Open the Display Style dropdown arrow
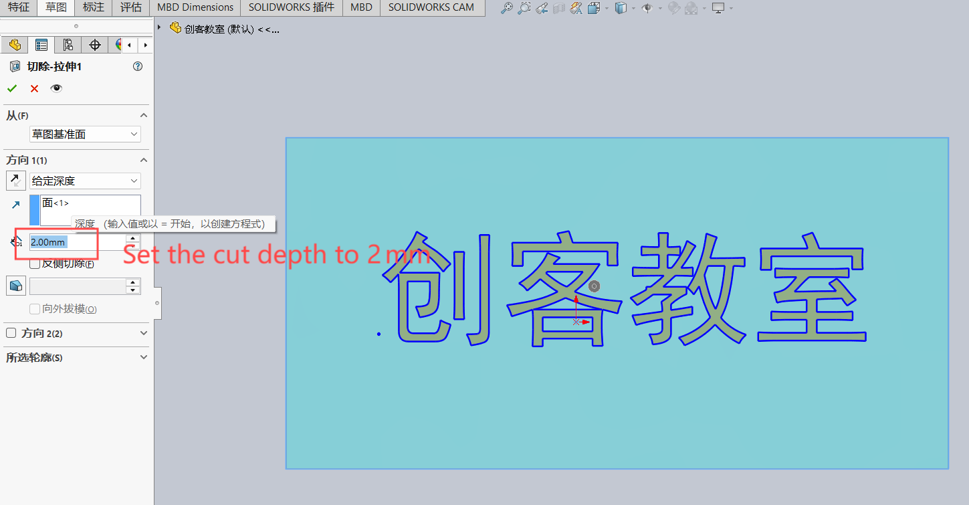The width and height of the screenshot is (969, 505). coord(633,8)
